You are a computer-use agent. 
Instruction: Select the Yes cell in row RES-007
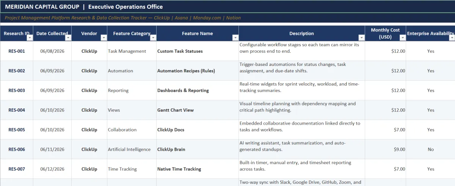[x=431, y=169]
